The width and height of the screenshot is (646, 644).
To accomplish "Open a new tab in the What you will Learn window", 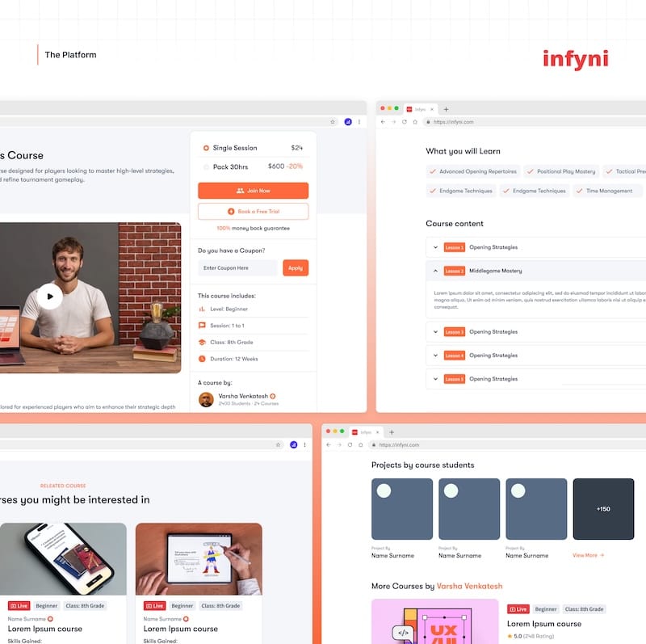I will [447, 109].
